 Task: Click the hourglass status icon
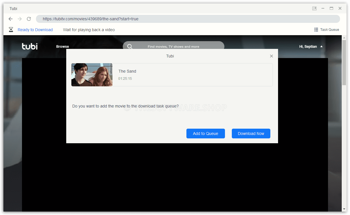pos(11,30)
